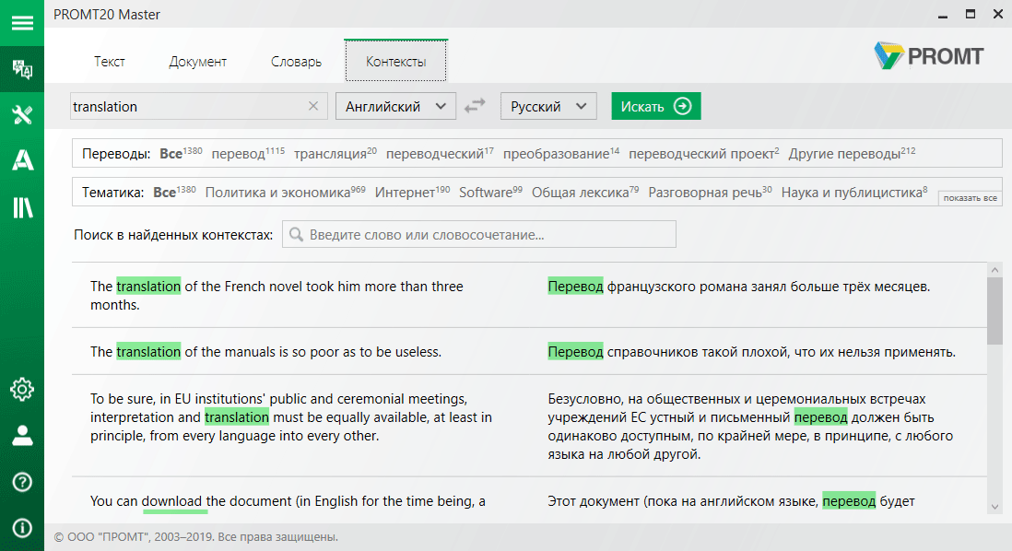The width and height of the screenshot is (1012, 551).
Task: Filter translations by перевод
Action: [248, 154]
